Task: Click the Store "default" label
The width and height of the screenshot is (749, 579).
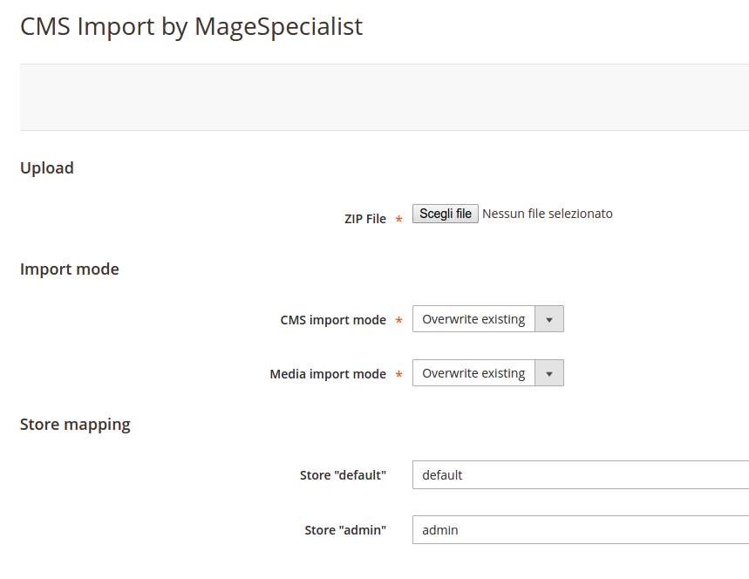Action: (343, 475)
